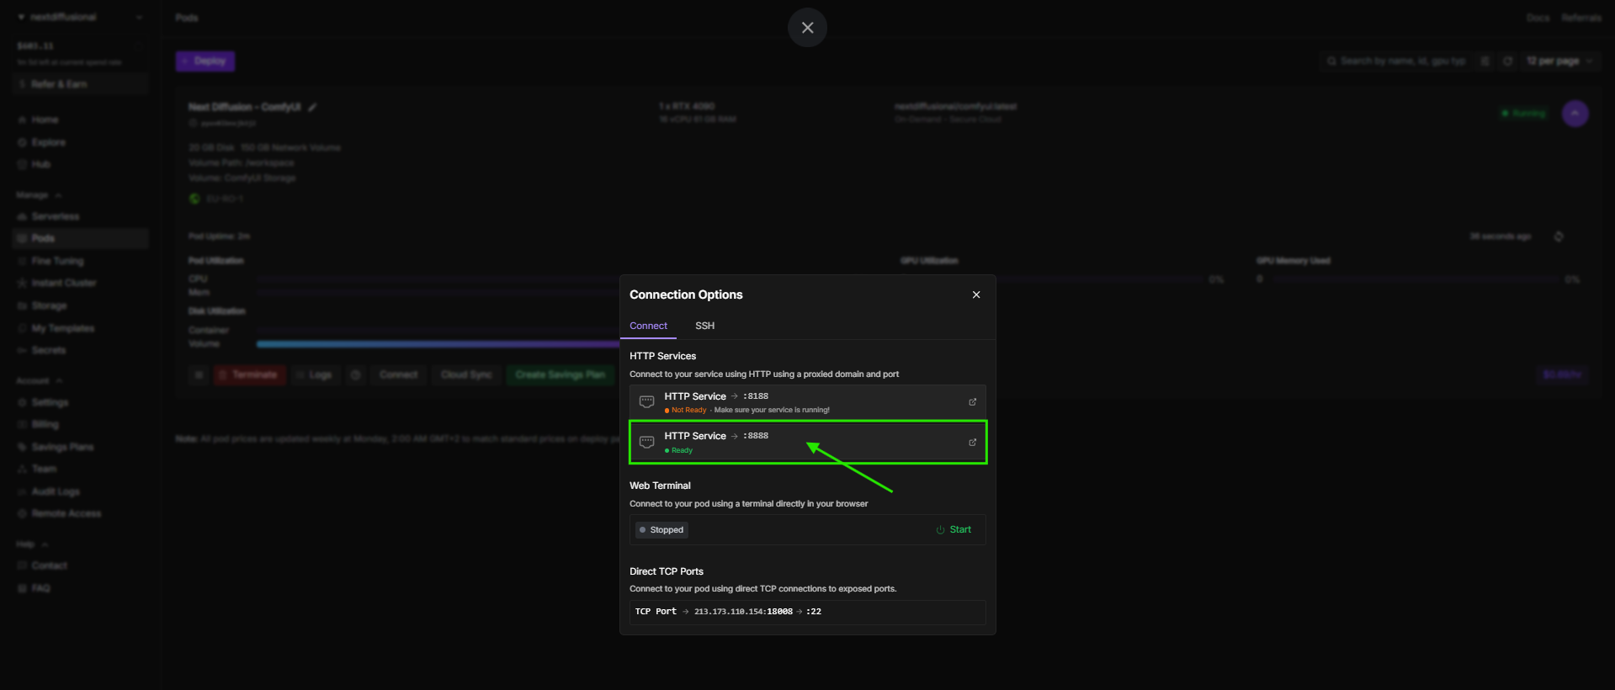Click the refresh icon beside search field
The width and height of the screenshot is (1615, 690).
(x=1507, y=61)
